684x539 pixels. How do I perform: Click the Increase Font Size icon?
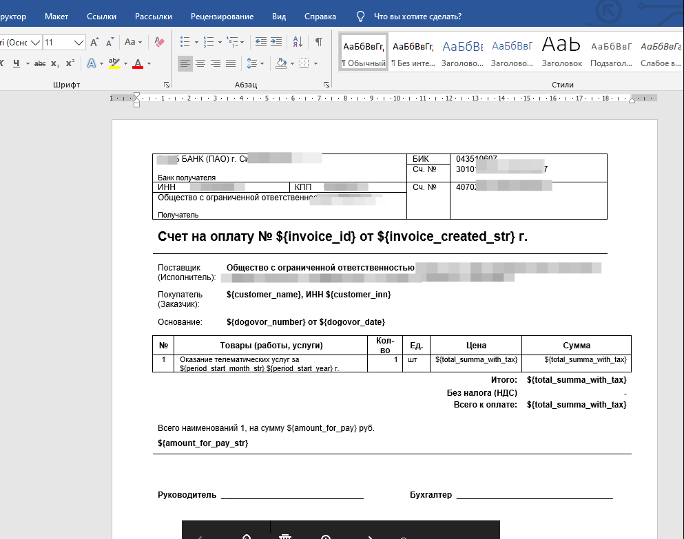point(94,42)
